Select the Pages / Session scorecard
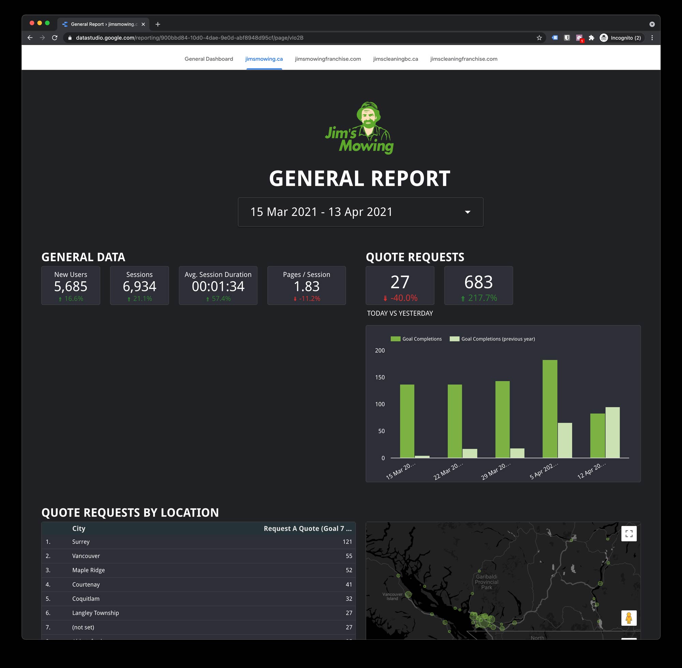The height and width of the screenshot is (668, 682). pos(306,286)
